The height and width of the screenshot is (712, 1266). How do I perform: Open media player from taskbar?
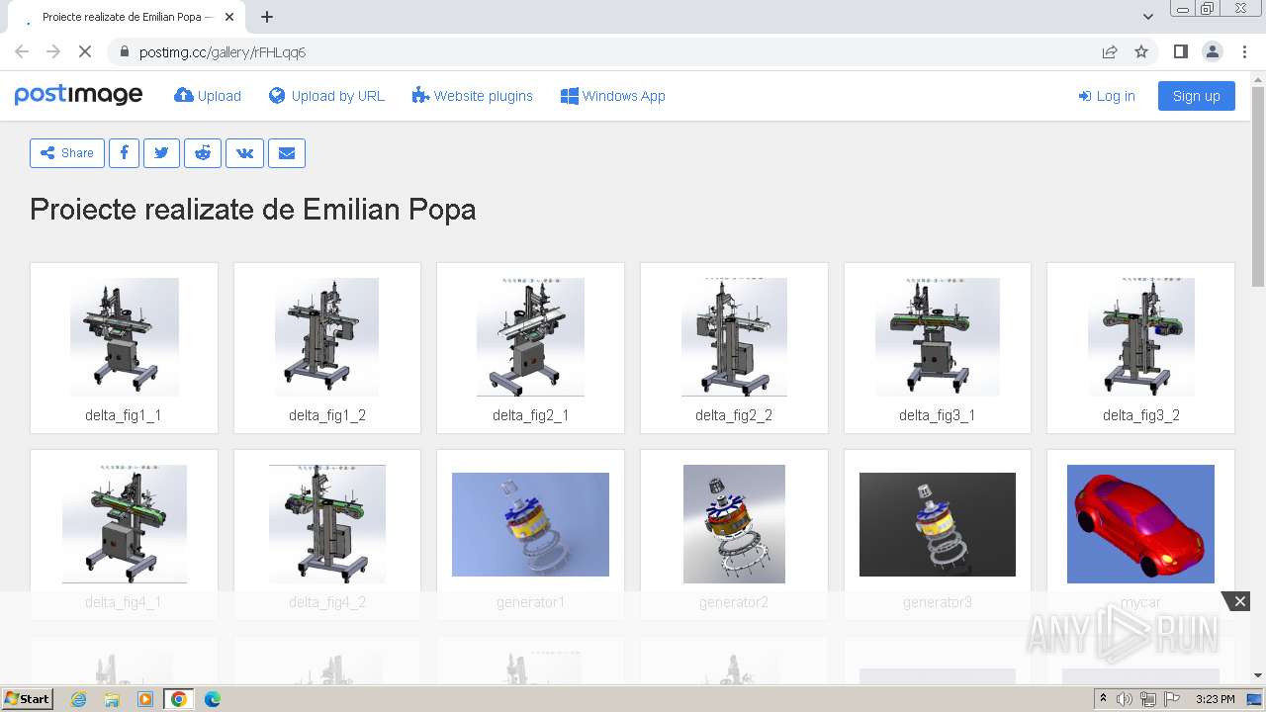point(145,699)
